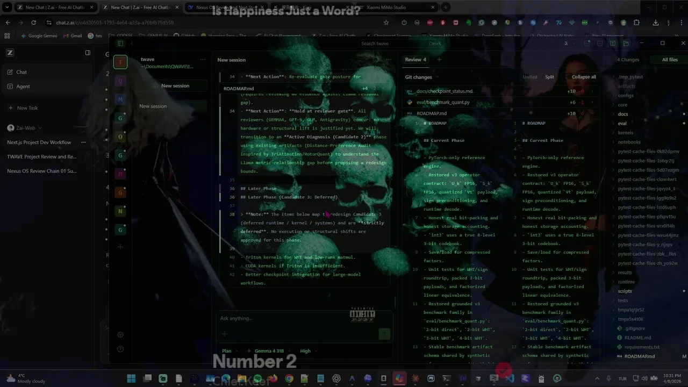Select Unified diff view
Image resolution: width=688 pixels, height=387 pixels.
(530, 77)
